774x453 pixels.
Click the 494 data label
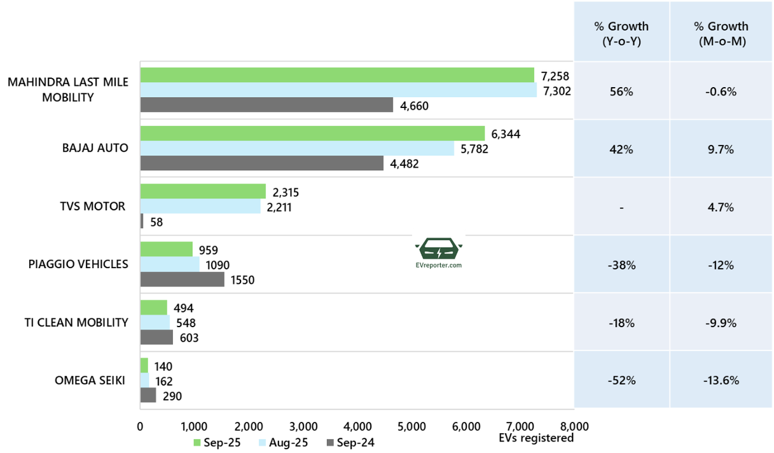pos(184,308)
